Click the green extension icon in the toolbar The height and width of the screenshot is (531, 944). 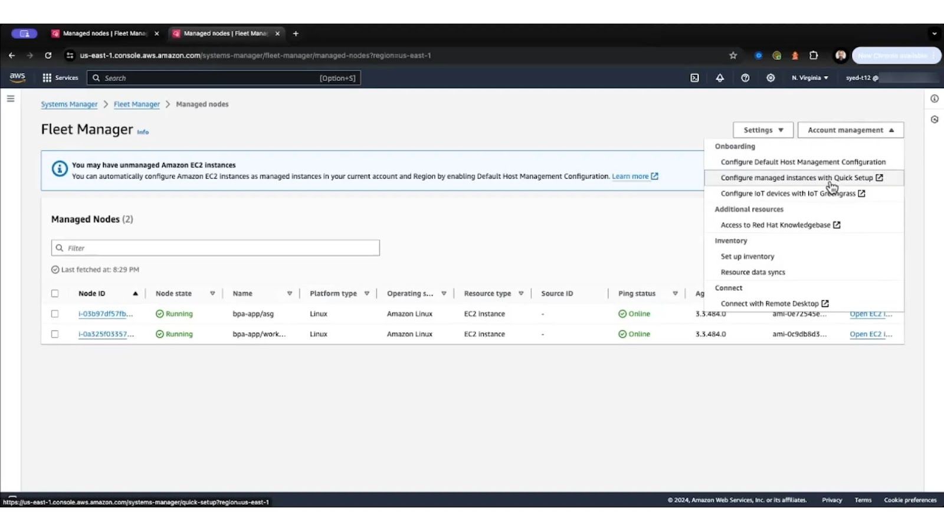pos(776,55)
